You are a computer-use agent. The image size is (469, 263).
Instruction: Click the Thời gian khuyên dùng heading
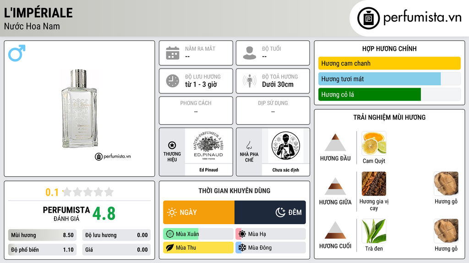(x=234, y=190)
